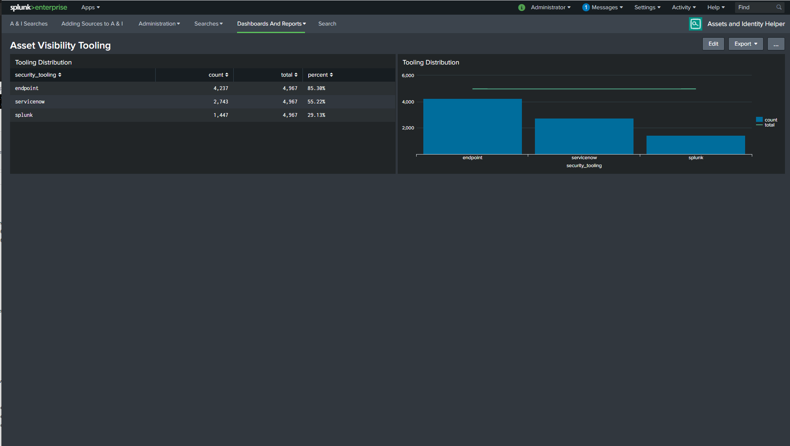Open the more actions ellipsis button
Screen dimensions: 790x446
click(x=776, y=44)
